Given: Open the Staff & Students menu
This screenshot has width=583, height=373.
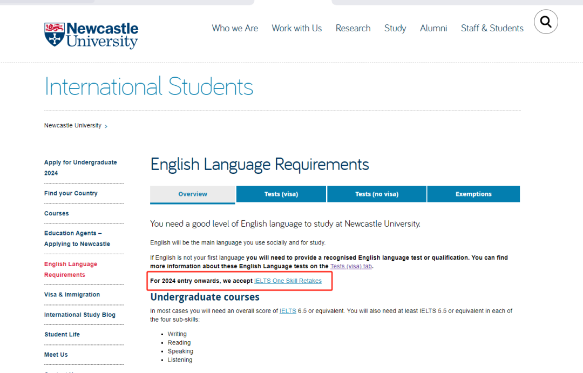Looking at the screenshot, I should click(492, 28).
